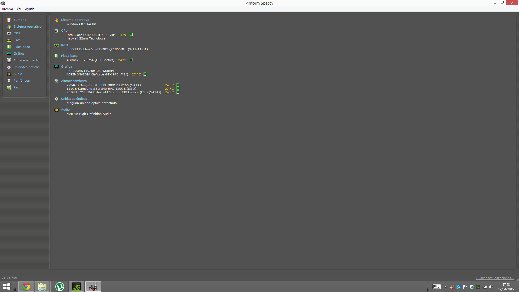The height and width of the screenshot is (292, 519).
Task: Click Buscar actualizaciones link
Action: 495,278
